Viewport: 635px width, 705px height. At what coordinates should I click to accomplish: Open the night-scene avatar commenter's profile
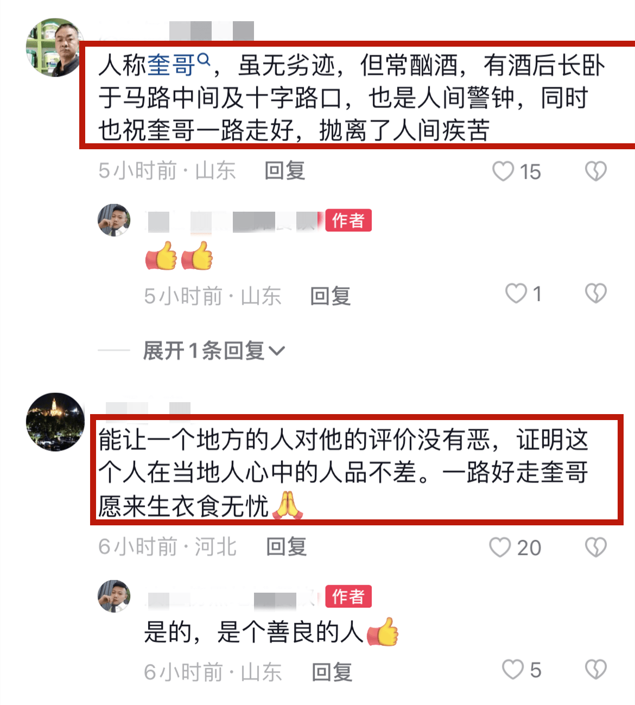click(55, 422)
